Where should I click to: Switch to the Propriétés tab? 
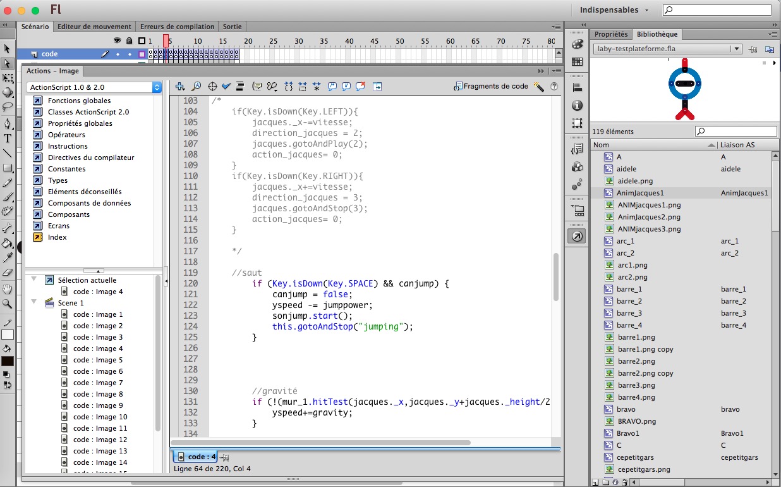pos(611,34)
